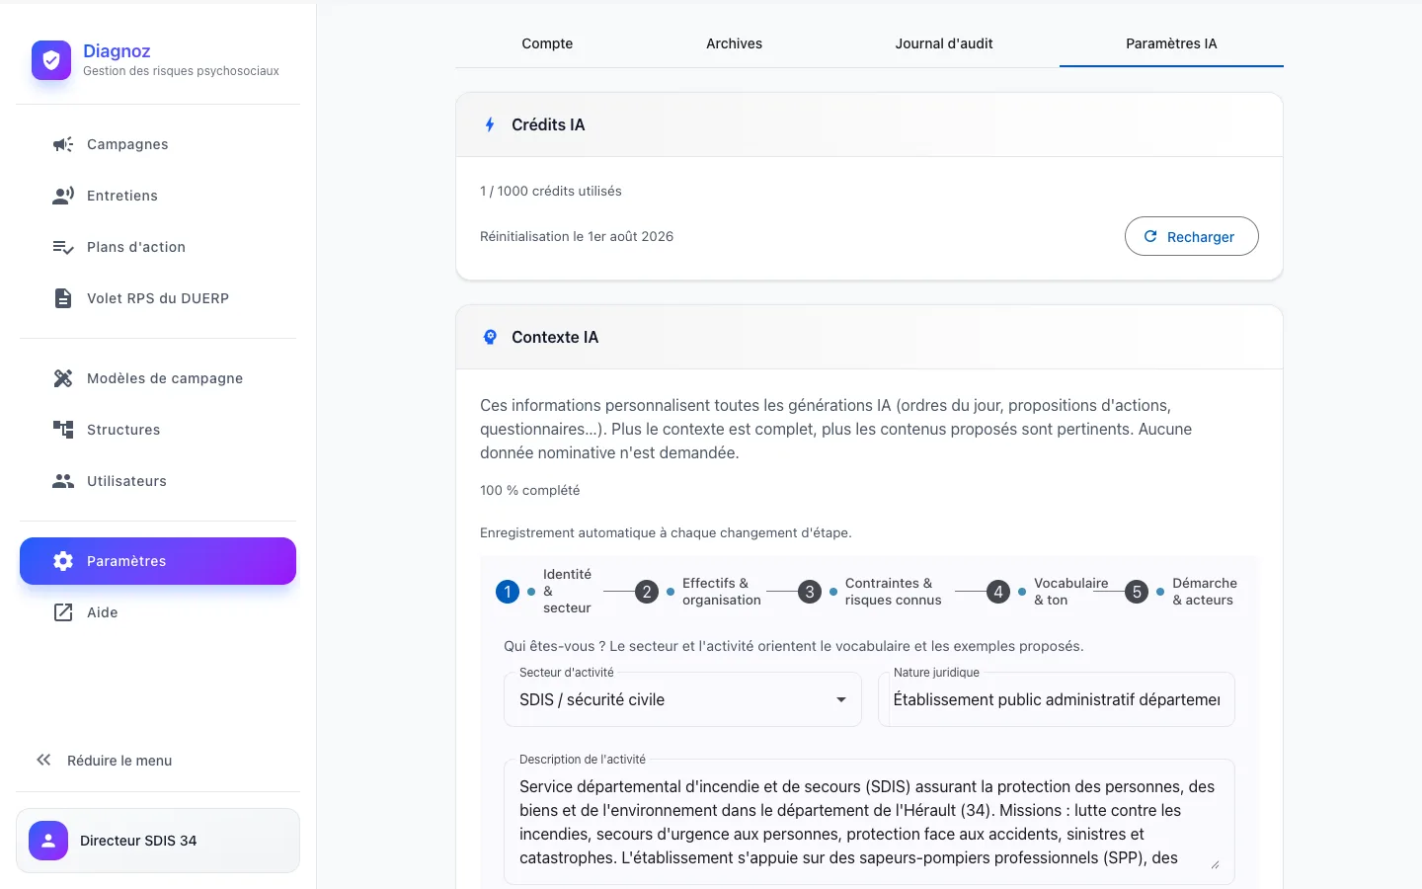Viewport: 1422px width, 889px height.
Task: Go to step 4 Vocabulaire & ton
Action: point(1048,592)
